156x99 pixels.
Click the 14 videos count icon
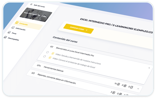tap(118, 84)
